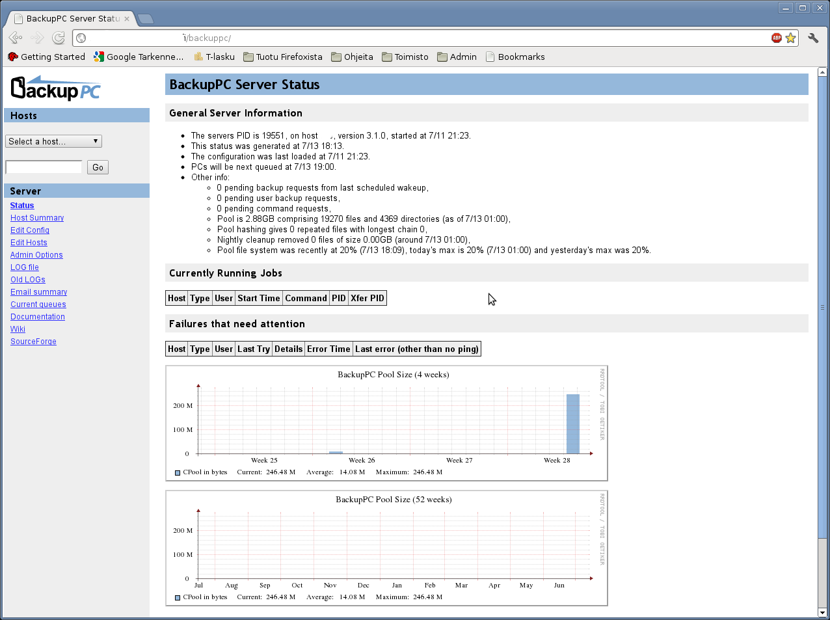
Task: Open the Google Tarkenne... bookmark
Action: pos(139,57)
